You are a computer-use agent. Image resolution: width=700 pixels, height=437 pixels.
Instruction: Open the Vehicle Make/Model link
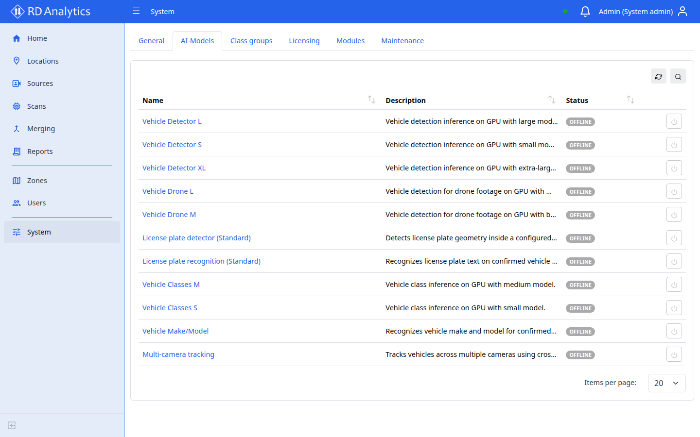pos(175,331)
